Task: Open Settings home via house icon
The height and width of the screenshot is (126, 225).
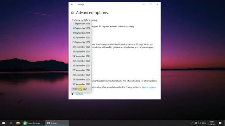Action: (x=72, y=13)
